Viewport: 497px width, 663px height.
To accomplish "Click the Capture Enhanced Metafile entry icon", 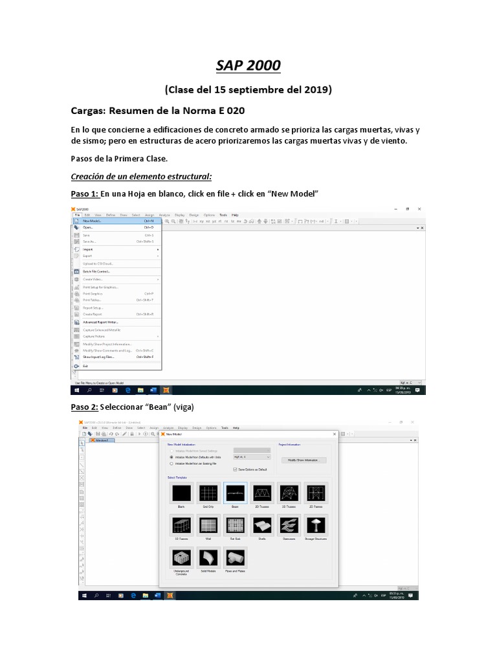I will (x=76, y=330).
